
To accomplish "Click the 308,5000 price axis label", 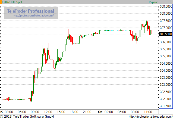I will (x=166, y=6).
